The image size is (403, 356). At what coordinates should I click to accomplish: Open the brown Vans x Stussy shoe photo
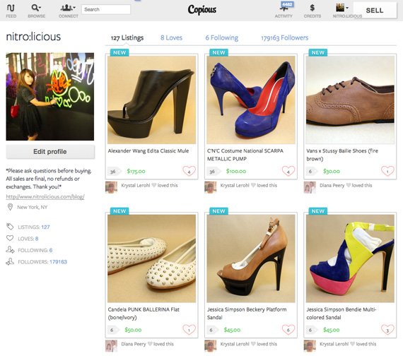(350, 100)
